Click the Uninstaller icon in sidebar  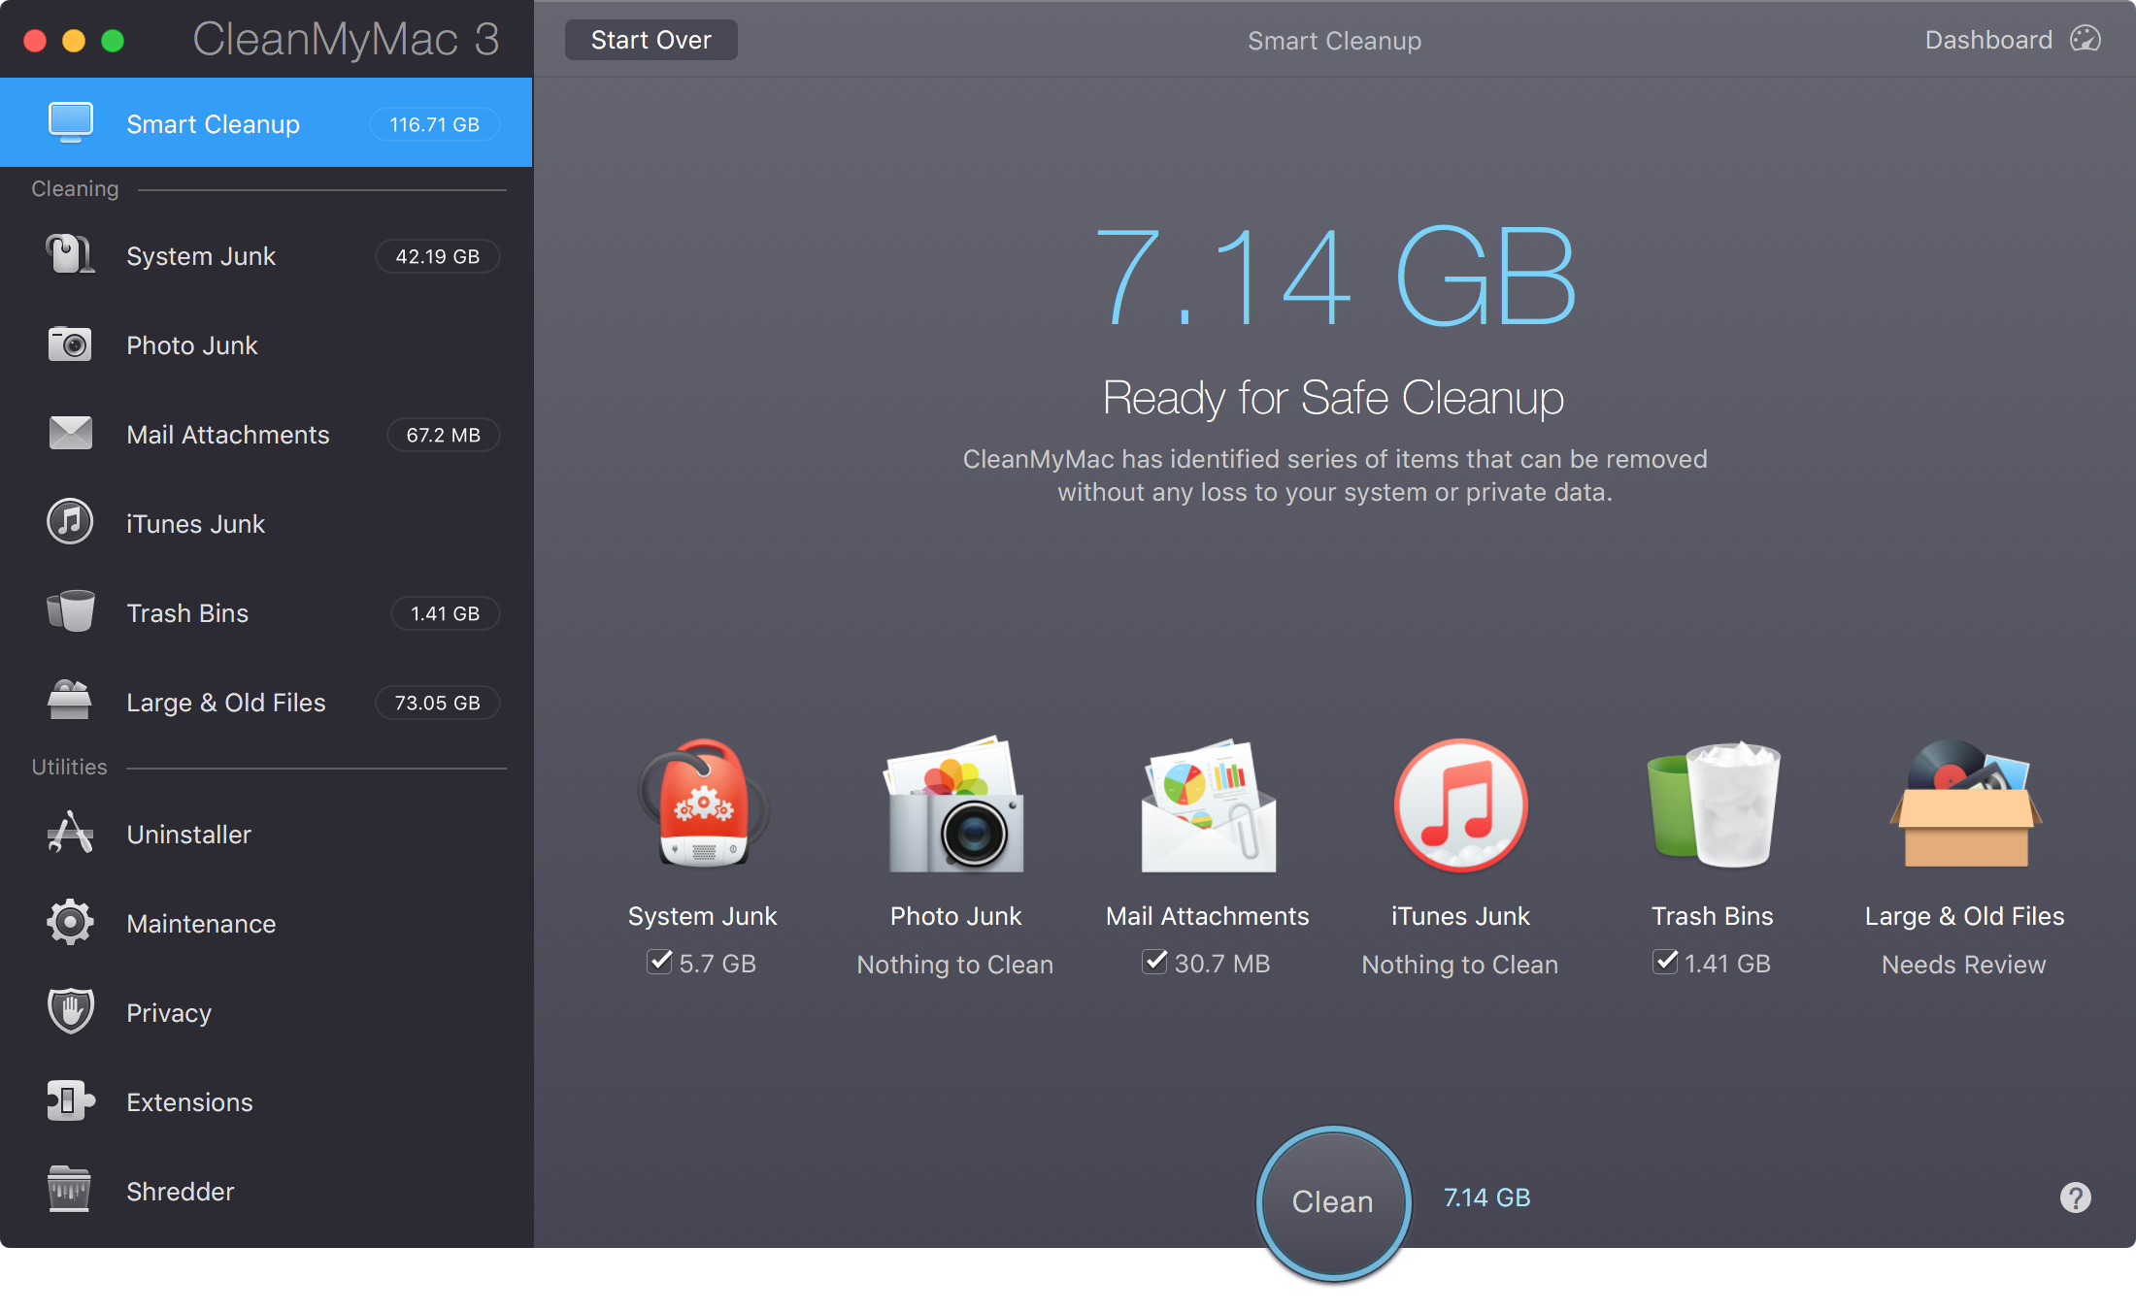coord(70,834)
